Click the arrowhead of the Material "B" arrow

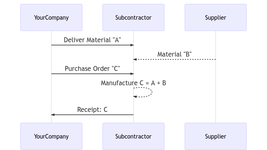click(x=135, y=59)
